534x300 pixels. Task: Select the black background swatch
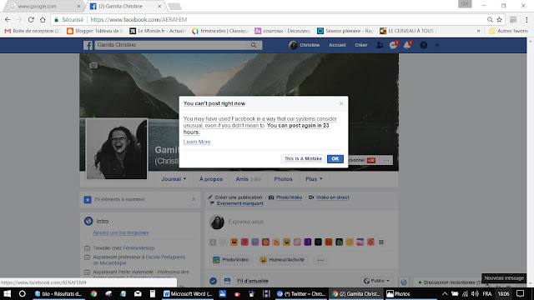[318, 242]
